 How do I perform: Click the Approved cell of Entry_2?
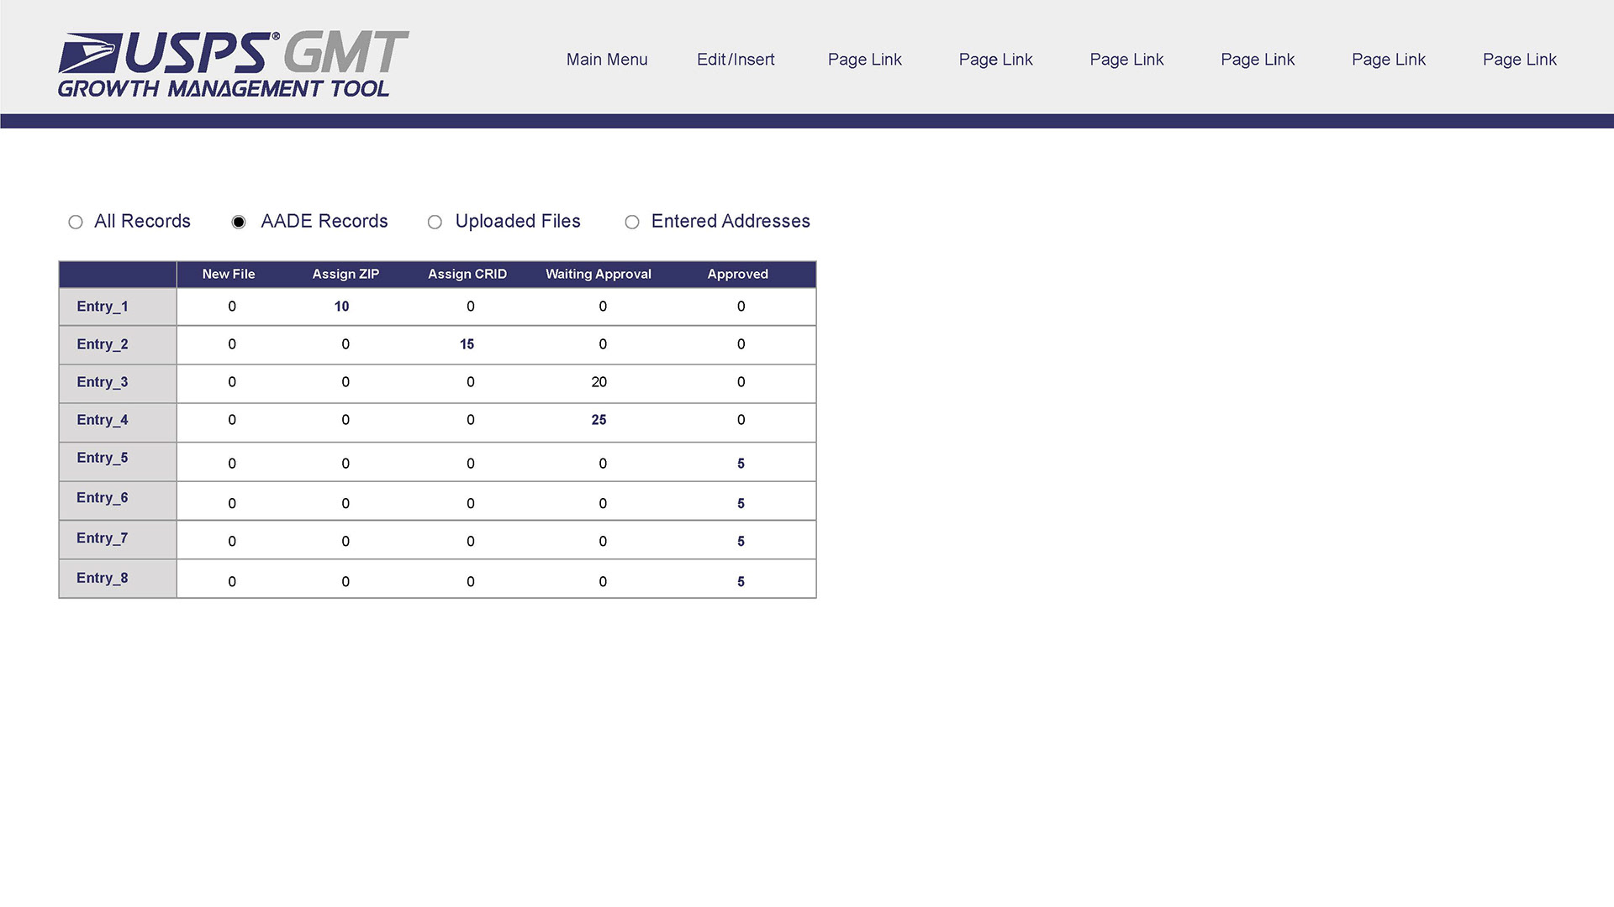(x=741, y=344)
